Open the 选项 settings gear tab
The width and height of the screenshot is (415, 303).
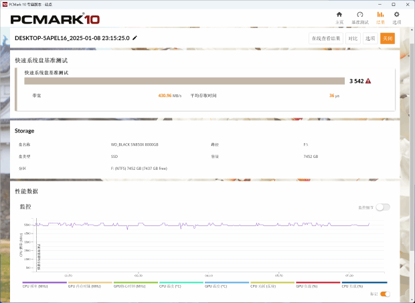[396, 18]
